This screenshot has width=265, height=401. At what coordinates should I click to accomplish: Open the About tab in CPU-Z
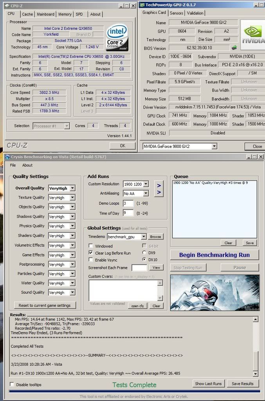pos(95,15)
